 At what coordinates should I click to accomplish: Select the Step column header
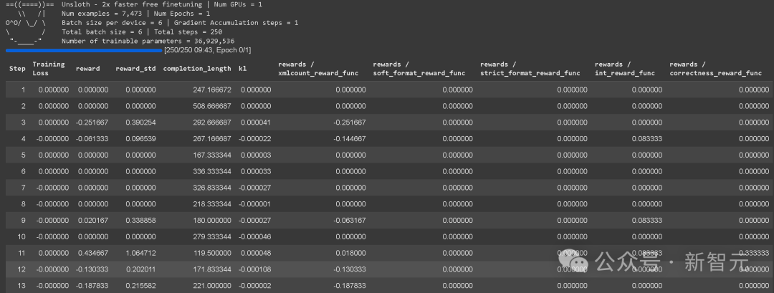point(17,69)
